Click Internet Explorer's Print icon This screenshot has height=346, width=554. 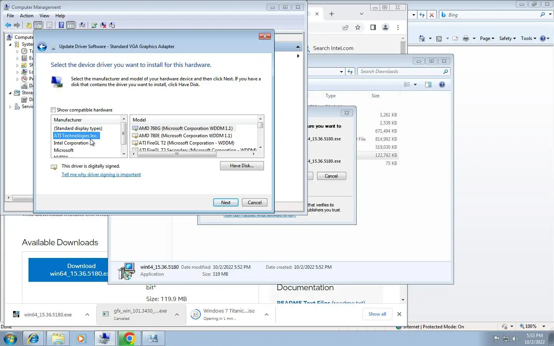(x=466, y=38)
